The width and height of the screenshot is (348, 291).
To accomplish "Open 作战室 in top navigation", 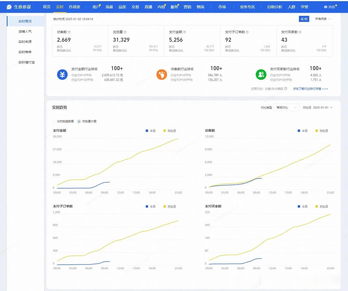I will (74, 7).
